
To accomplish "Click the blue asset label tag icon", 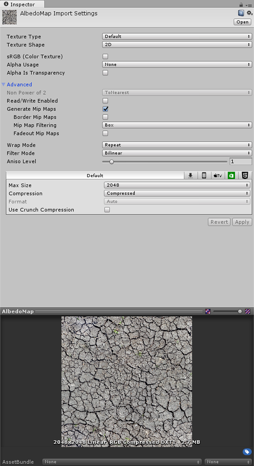I will click(247, 452).
